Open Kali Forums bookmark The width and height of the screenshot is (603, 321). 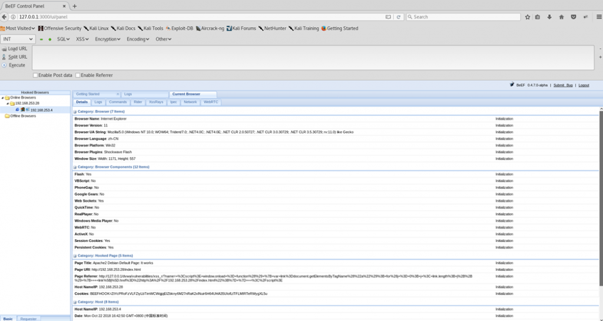[x=241, y=28]
